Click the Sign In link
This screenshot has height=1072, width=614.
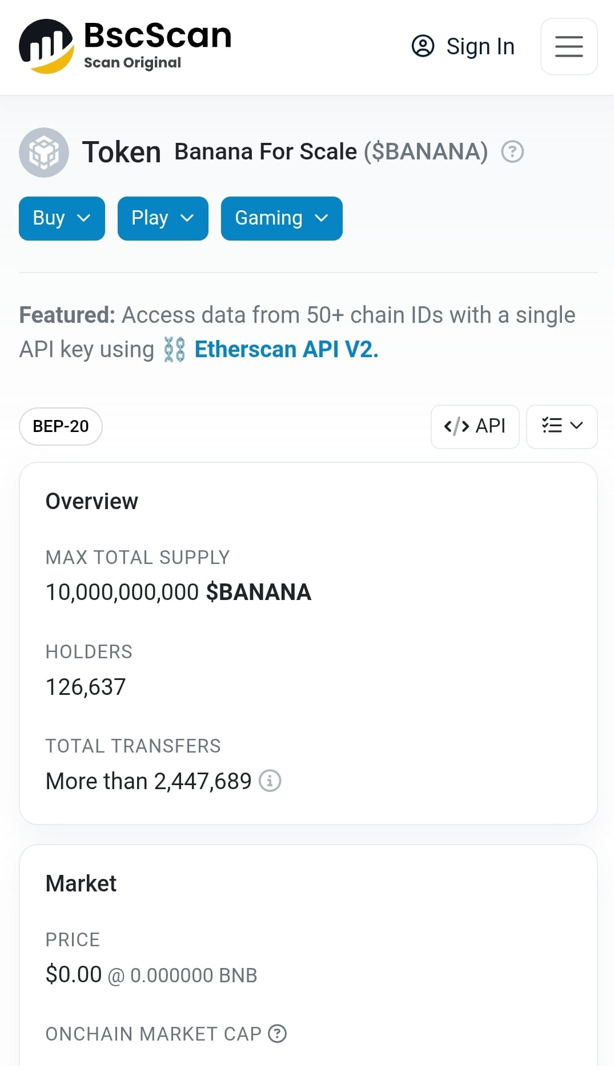(x=480, y=46)
